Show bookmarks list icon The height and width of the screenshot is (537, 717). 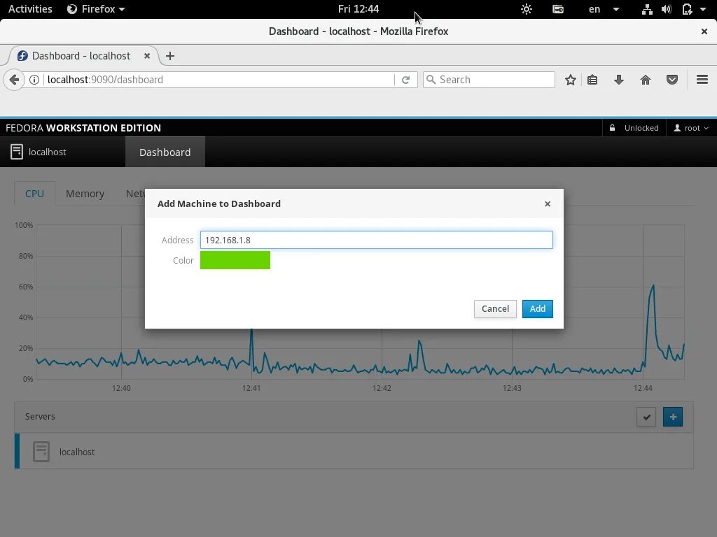point(592,80)
